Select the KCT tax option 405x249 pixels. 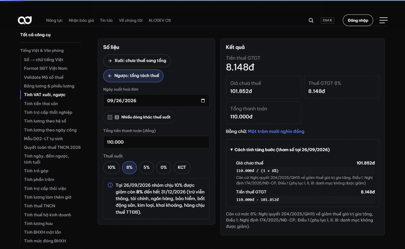pyautogui.click(x=182, y=167)
